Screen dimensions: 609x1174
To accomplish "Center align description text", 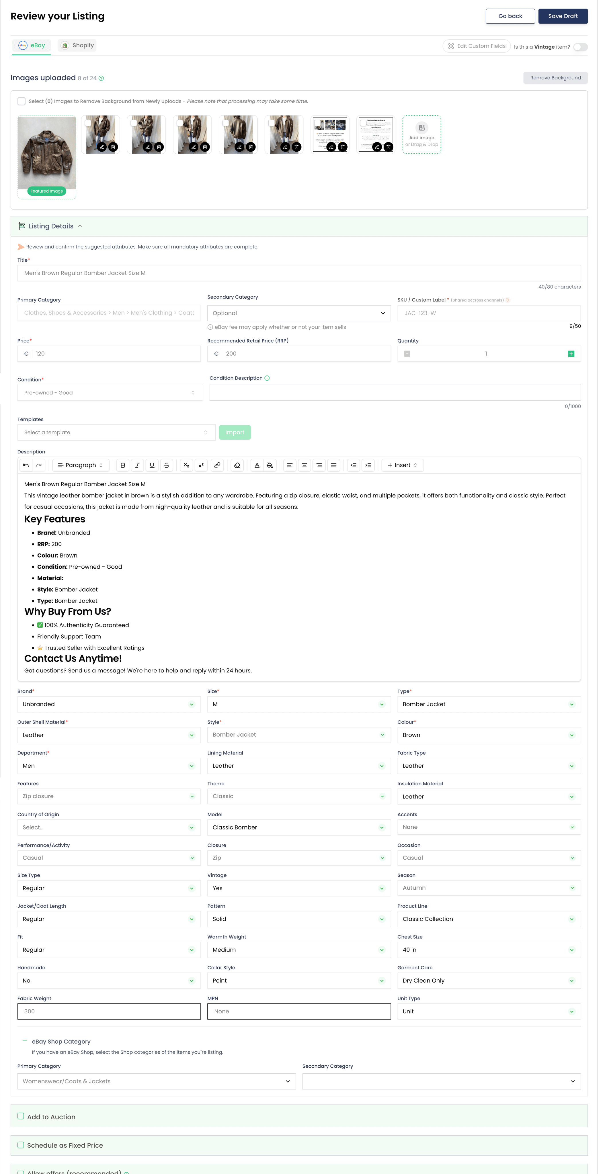I will click(x=304, y=465).
